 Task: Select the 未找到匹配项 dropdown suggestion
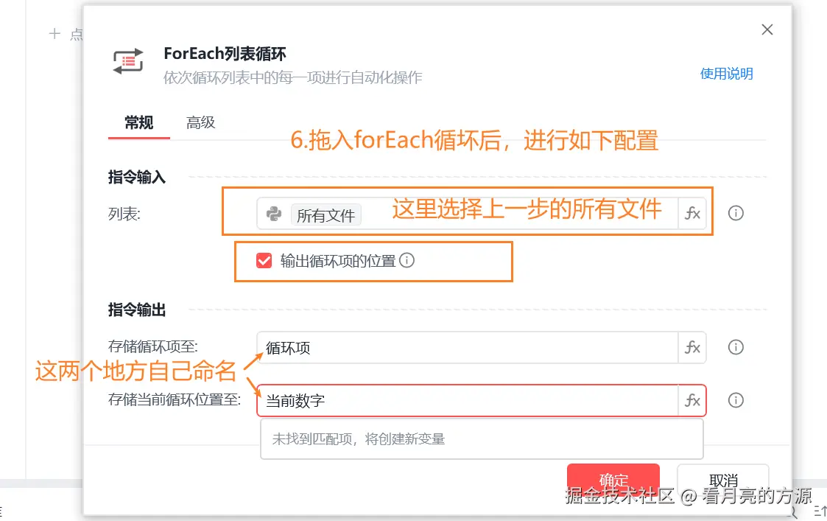pos(482,439)
